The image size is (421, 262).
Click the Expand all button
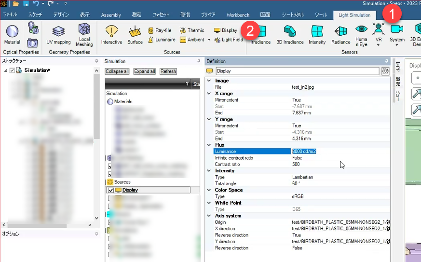(145, 71)
